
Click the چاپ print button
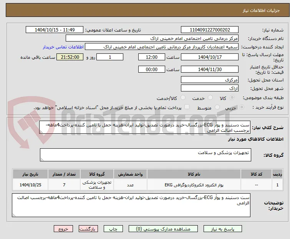[x=113, y=229]
